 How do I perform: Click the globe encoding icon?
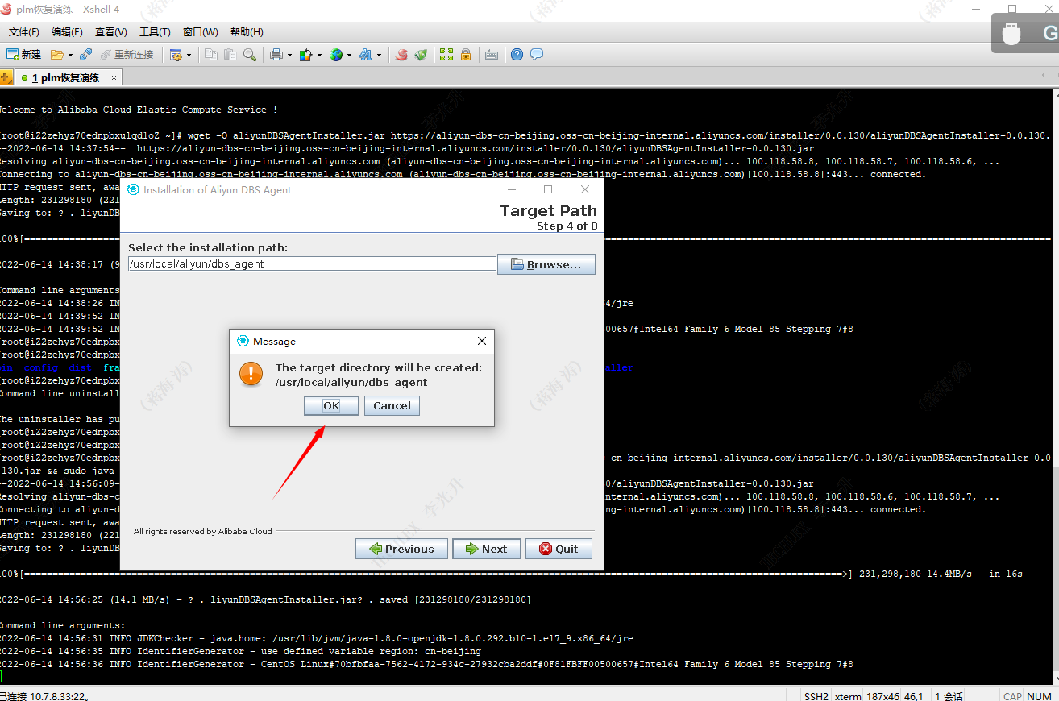pyautogui.click(x=336, y=55)
